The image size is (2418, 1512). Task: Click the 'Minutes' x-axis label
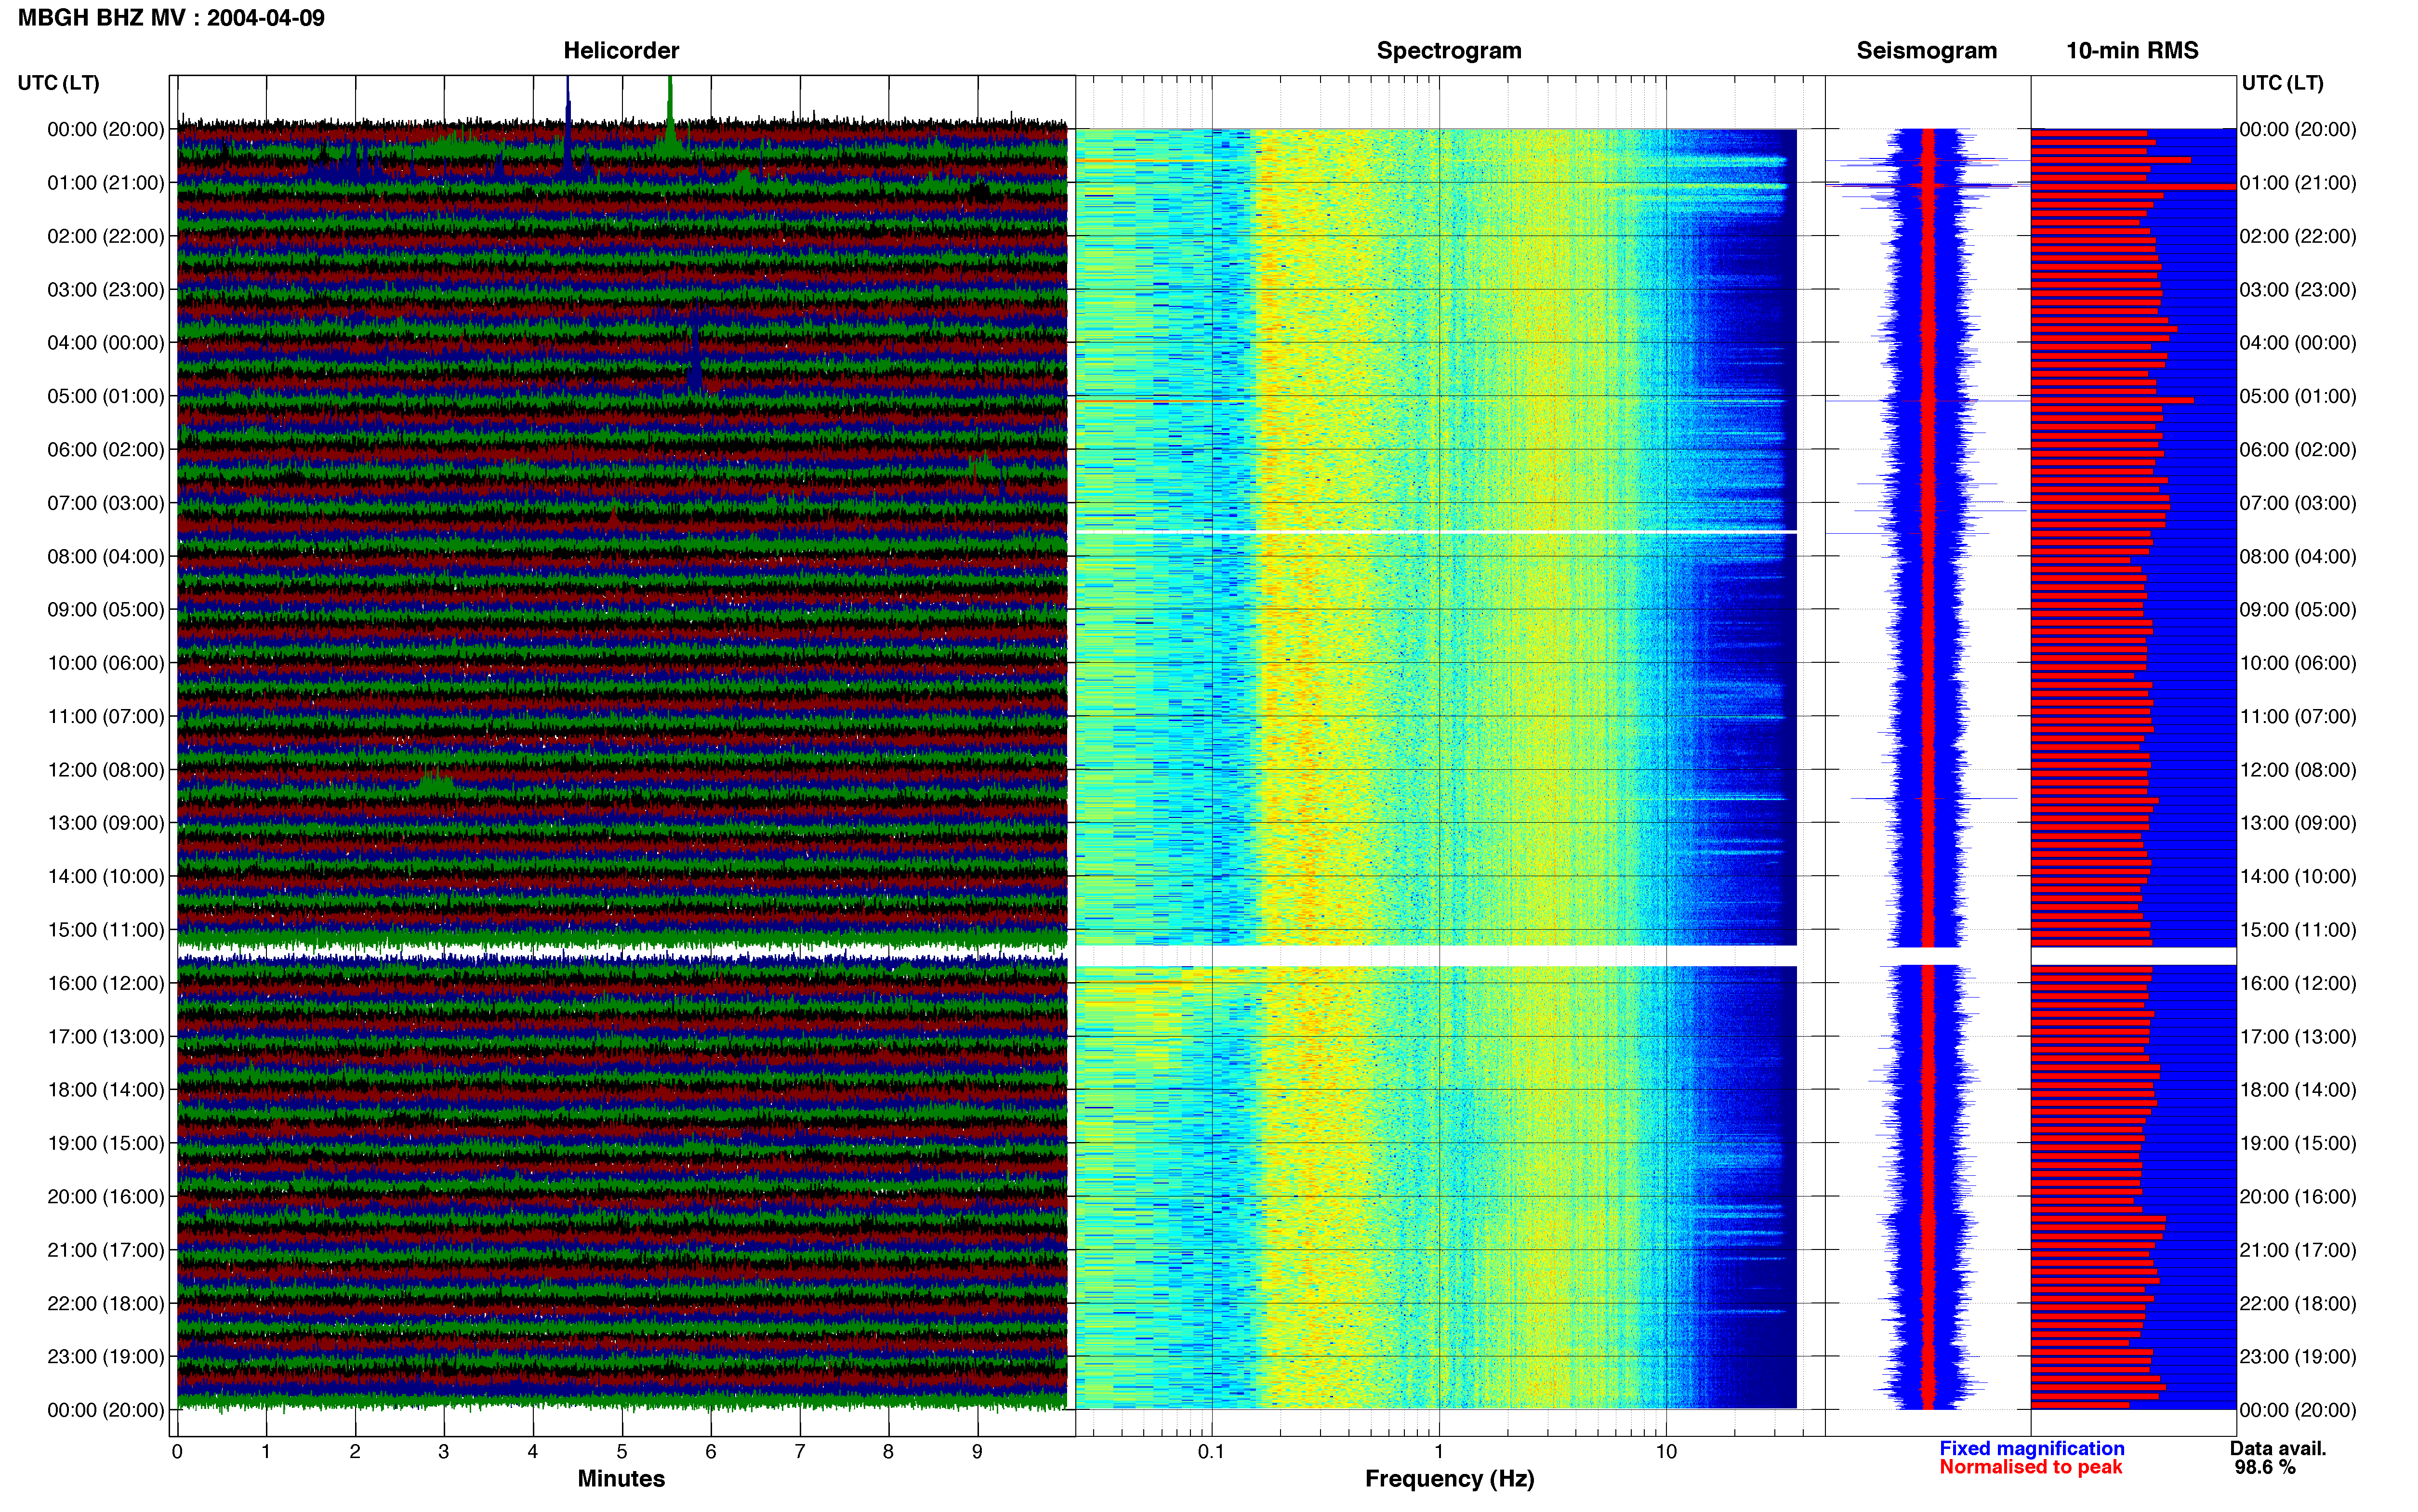click(x=621, y=1479)
